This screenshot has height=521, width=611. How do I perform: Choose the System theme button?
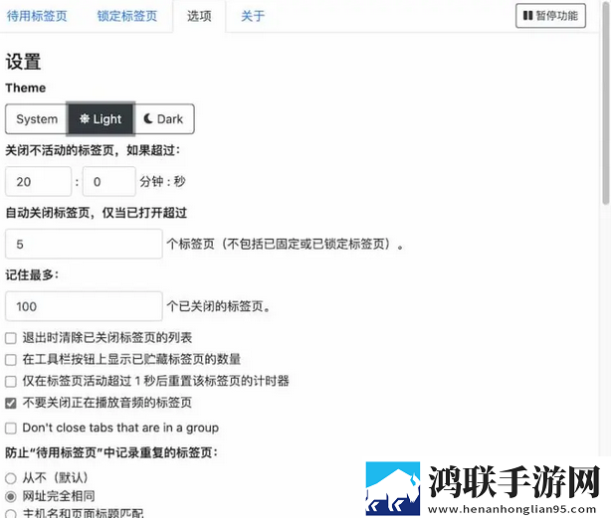point(37,118)
